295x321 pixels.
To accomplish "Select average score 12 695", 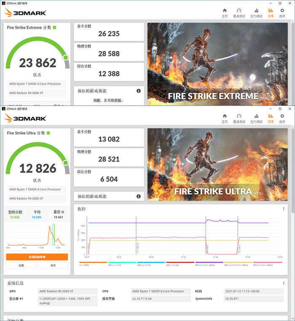I will tap(37, 217).
